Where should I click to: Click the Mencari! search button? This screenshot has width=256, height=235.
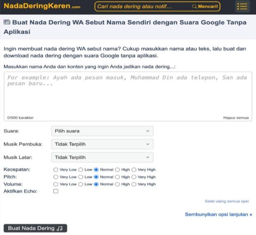[x=205, y=6]
